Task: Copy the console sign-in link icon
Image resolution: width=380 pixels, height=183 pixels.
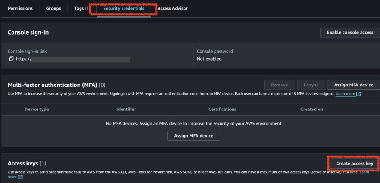Action: coord(11,59)
